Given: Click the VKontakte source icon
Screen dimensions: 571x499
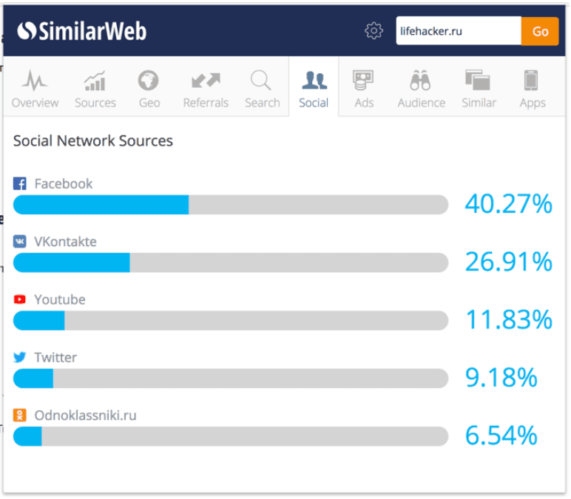Looking at the screenshot, I should click(x=20, y=241).
